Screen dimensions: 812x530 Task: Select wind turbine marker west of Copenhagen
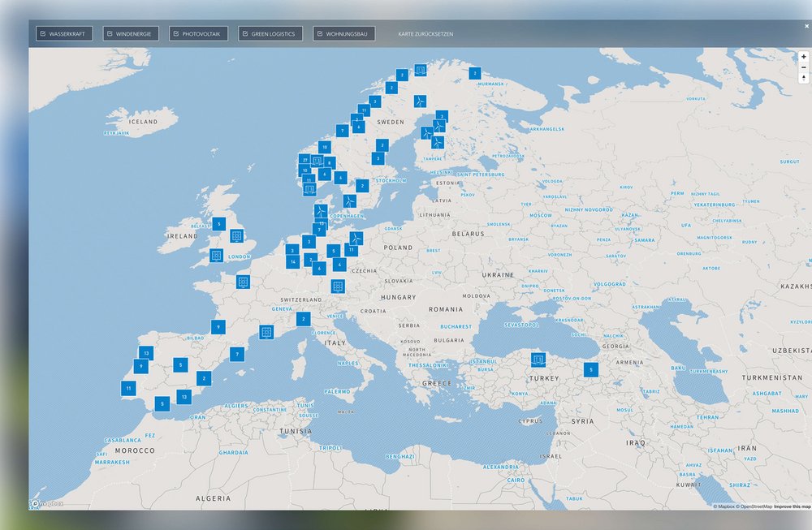pos(321,211)
